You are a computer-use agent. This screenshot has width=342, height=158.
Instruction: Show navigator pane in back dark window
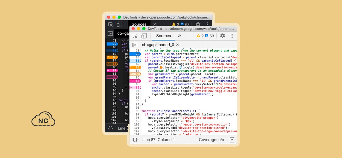[x=110, y=34]
